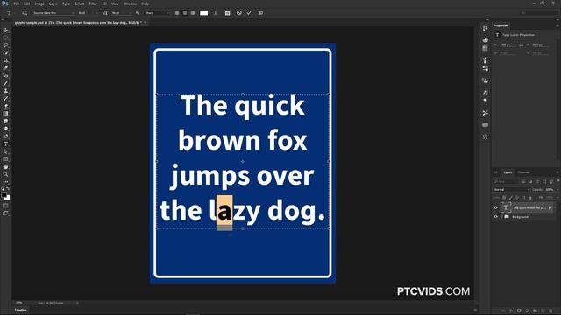Select the Eyedropper tool
This screenshot has height=315, width=561.
pyautogui.click(x=5, y=68)
